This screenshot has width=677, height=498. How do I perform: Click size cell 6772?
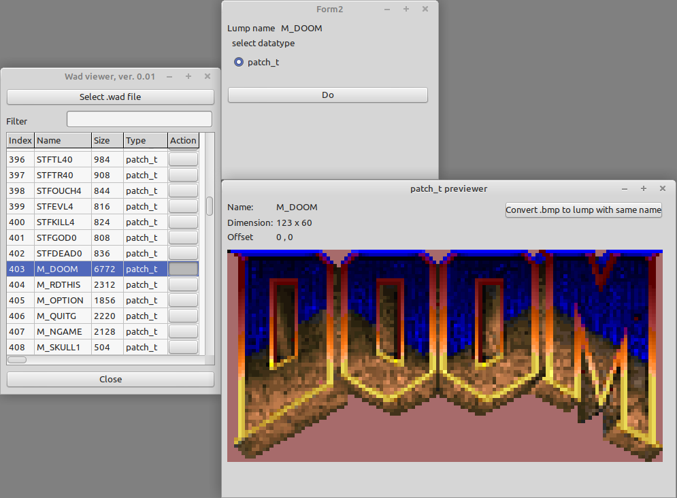(108, 269)
